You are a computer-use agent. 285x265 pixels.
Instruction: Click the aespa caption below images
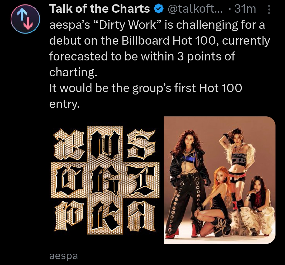click(64, 256)
